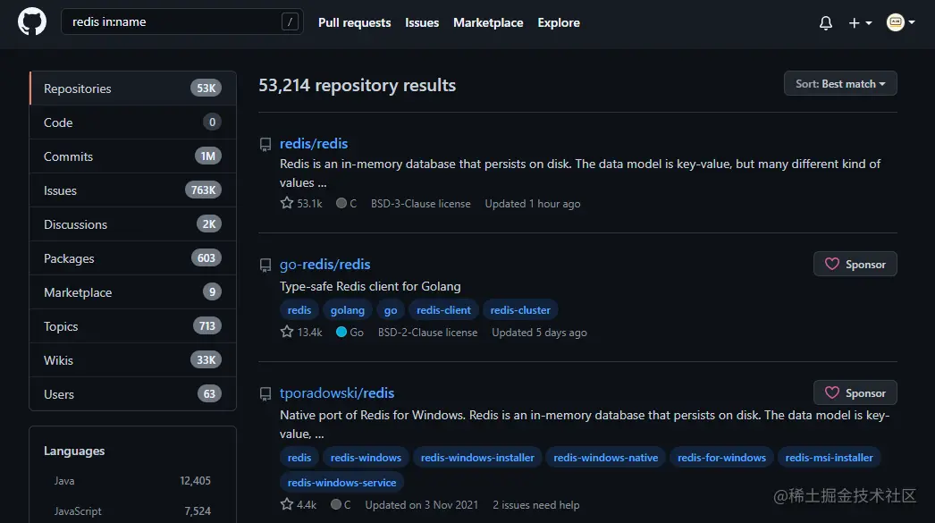
Task: Open the GitHub home logo
Action: [x=32, y=22]
